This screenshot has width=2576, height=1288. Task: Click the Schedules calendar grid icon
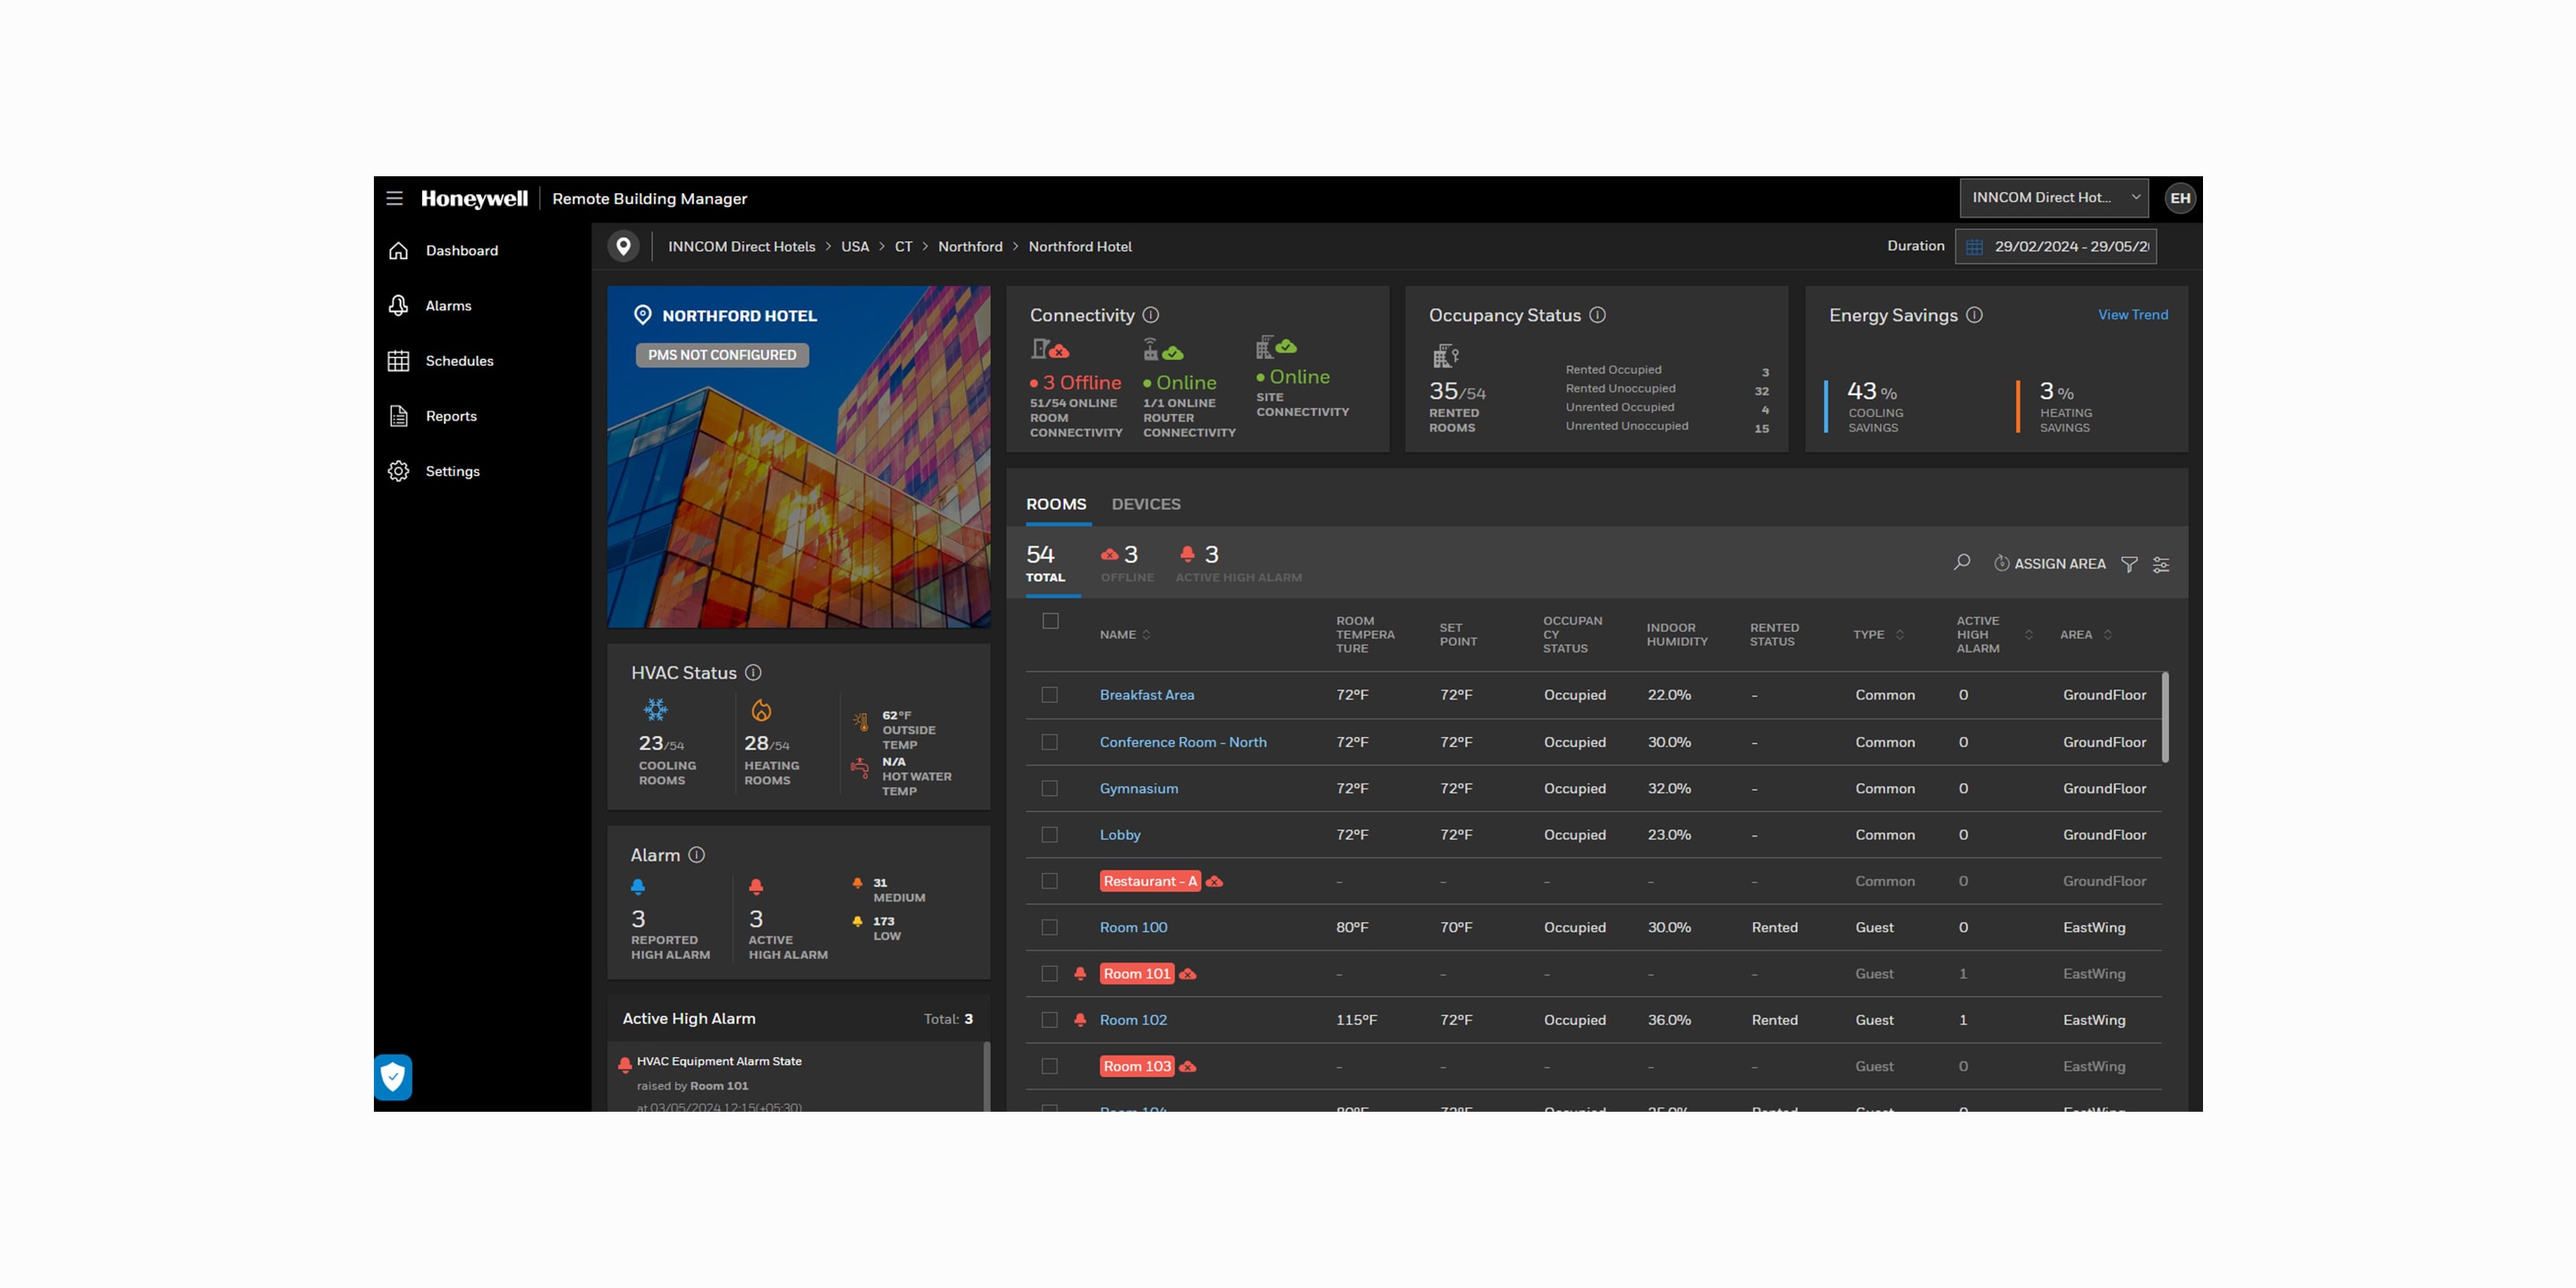click(x=398, y=361)
